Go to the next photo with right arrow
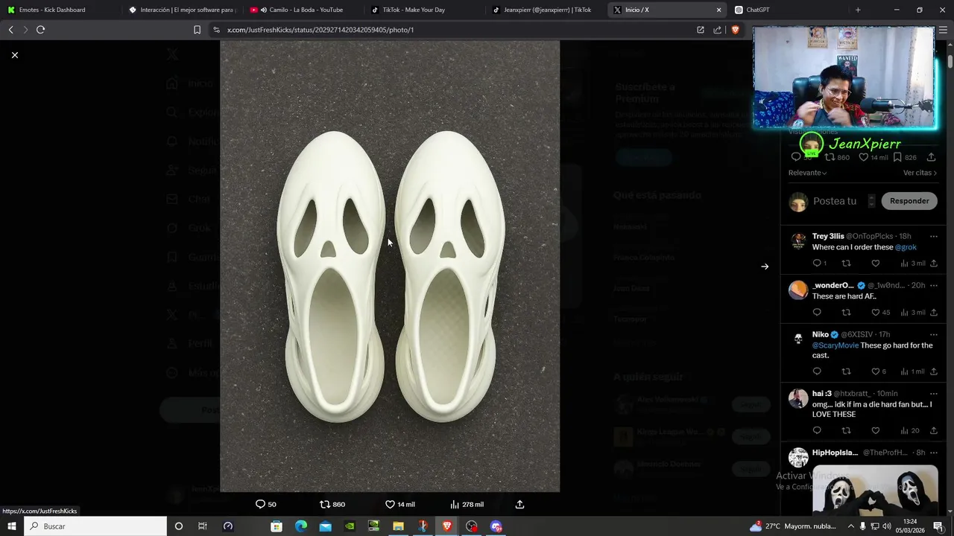The height and width of the screenshot is (536, 954). click(765, 267)
